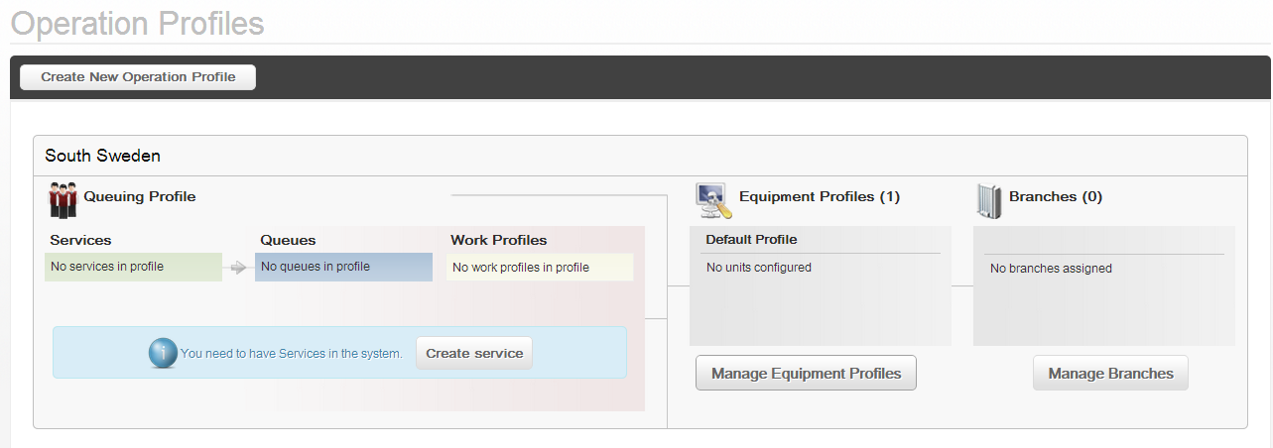Image resolution: width=1273 pixels, height=448 pixels.
Task: Click the blue info icon
Action: (x=163, y=353)
